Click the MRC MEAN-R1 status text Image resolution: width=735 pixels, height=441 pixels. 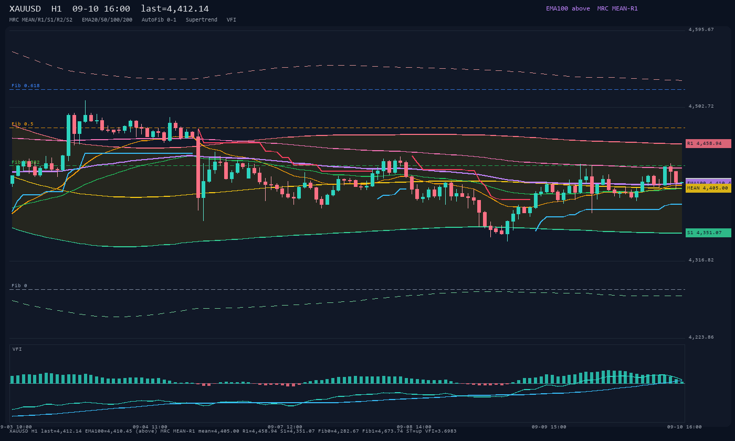point(617,8)
